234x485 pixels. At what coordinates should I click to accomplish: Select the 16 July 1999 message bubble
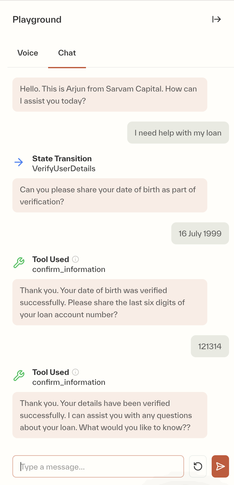click(200, 233)
